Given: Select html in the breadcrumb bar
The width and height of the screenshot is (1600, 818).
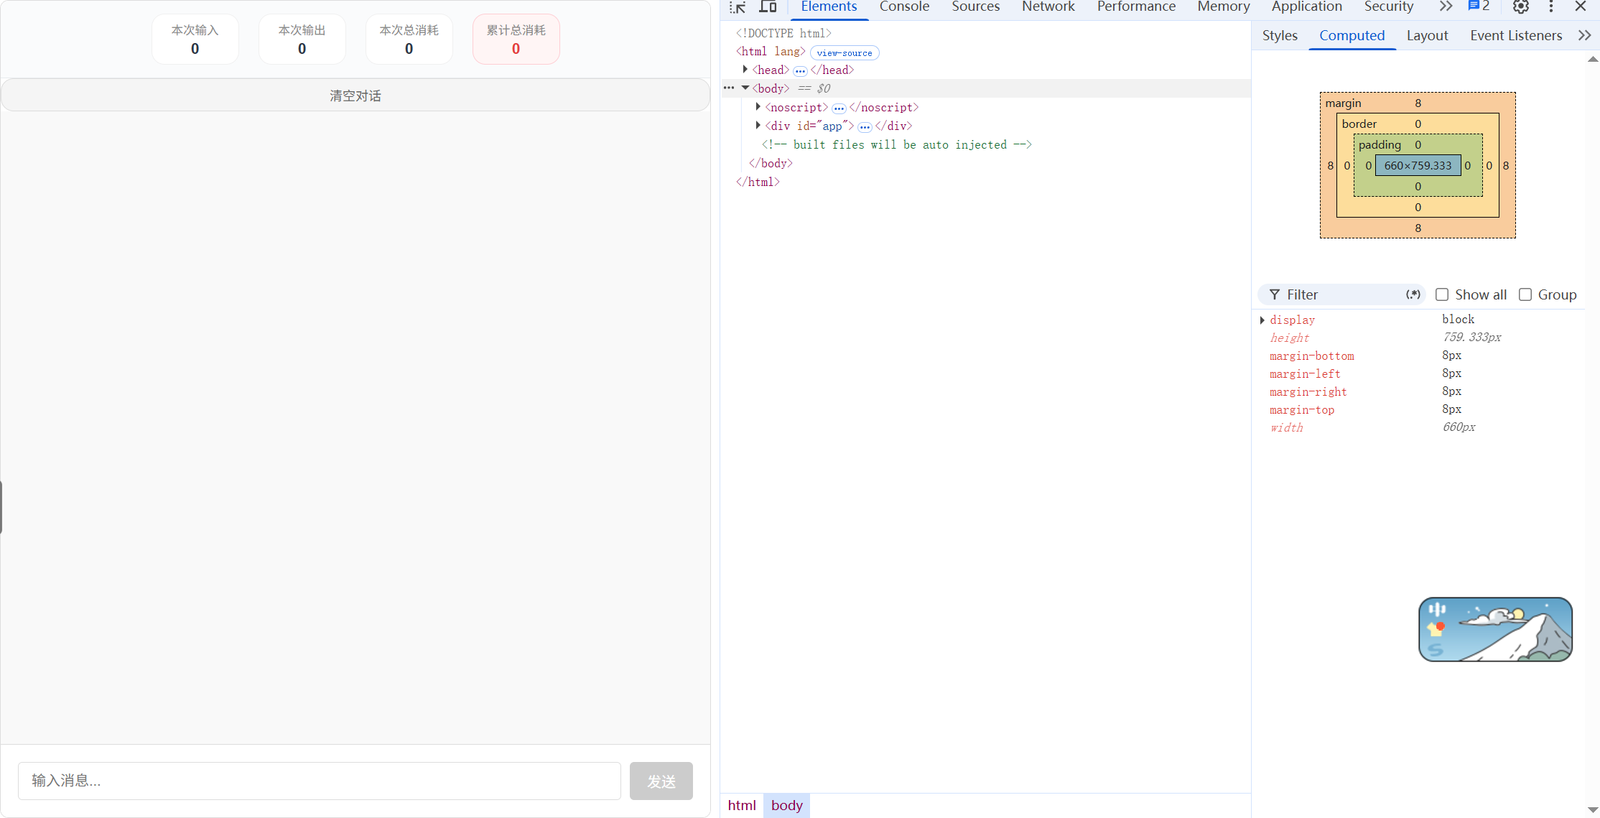Looking at the screenshot, I should pos(742,805).
